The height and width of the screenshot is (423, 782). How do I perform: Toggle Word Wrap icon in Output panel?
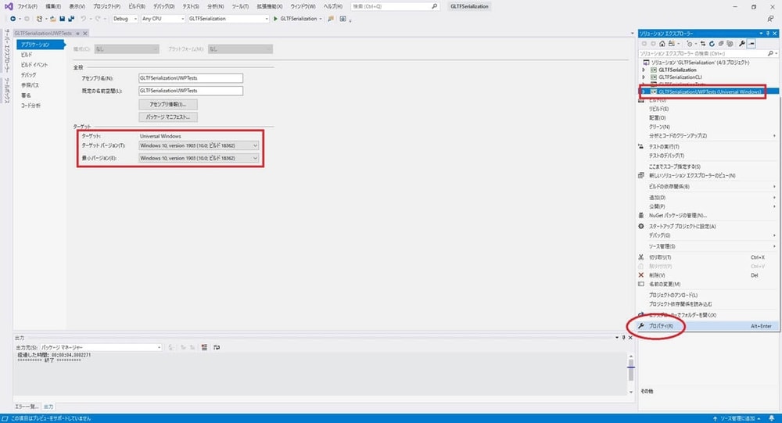point(217,347)
